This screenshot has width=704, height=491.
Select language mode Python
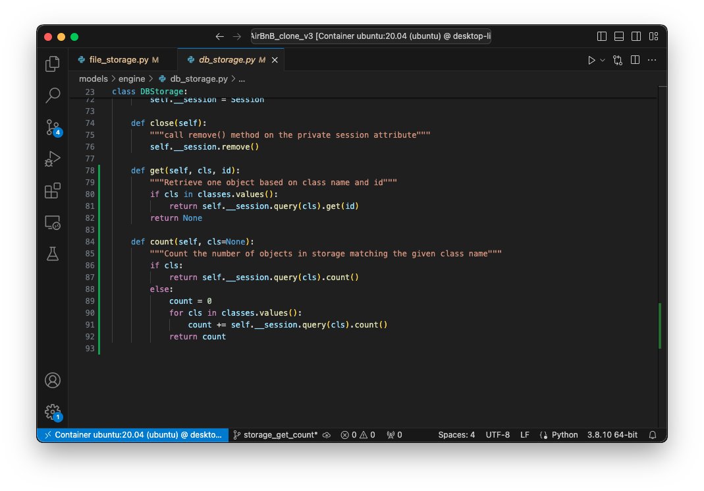click(564, 435)
